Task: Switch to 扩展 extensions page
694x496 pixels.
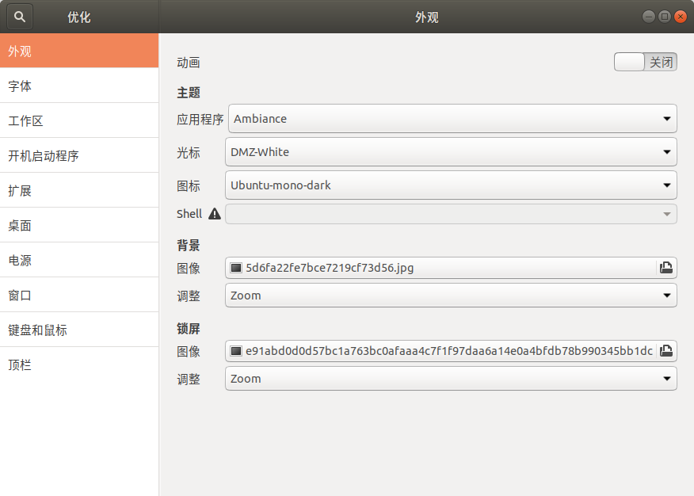Action: (x=79, y=190)
